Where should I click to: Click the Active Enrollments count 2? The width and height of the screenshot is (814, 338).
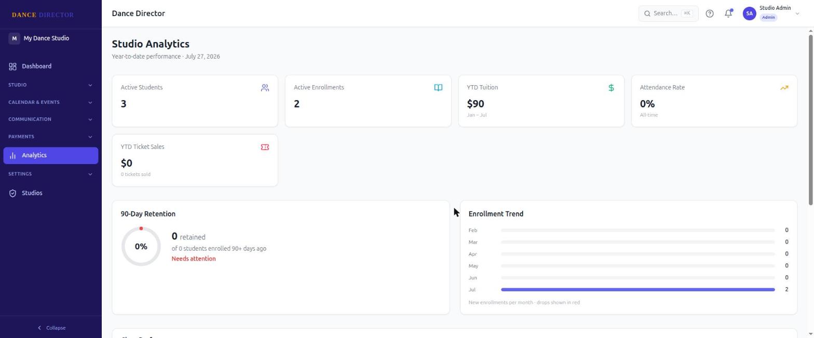coord(296,104)
